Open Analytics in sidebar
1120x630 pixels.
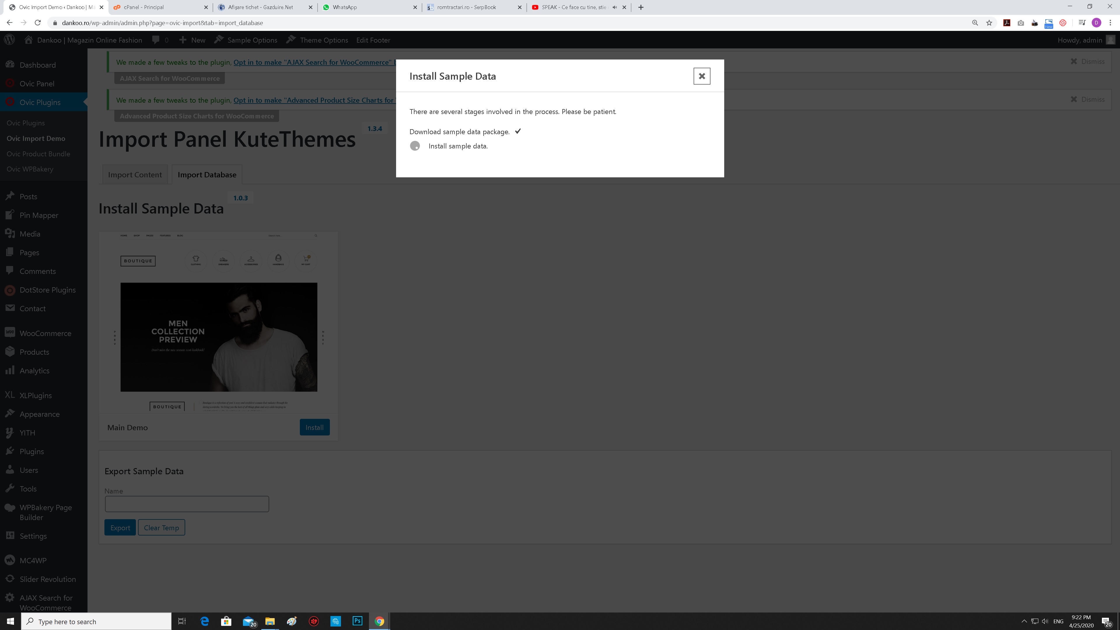[43, 371]
